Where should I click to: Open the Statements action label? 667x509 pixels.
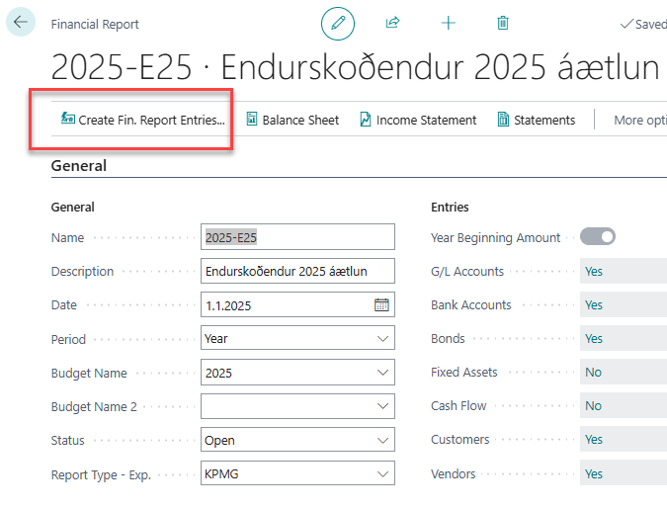(544, 120)
